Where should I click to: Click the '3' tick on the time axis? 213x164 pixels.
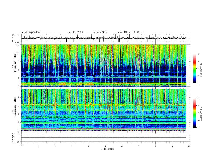[x=72, y=146]
